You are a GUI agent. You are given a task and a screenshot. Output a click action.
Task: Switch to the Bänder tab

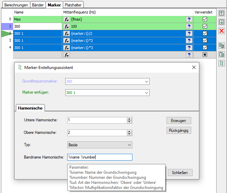tap(38, 5)
